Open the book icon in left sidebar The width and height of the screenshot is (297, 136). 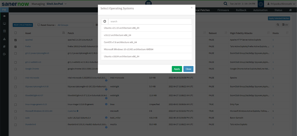pyautogui.click(x=4, y=46)
